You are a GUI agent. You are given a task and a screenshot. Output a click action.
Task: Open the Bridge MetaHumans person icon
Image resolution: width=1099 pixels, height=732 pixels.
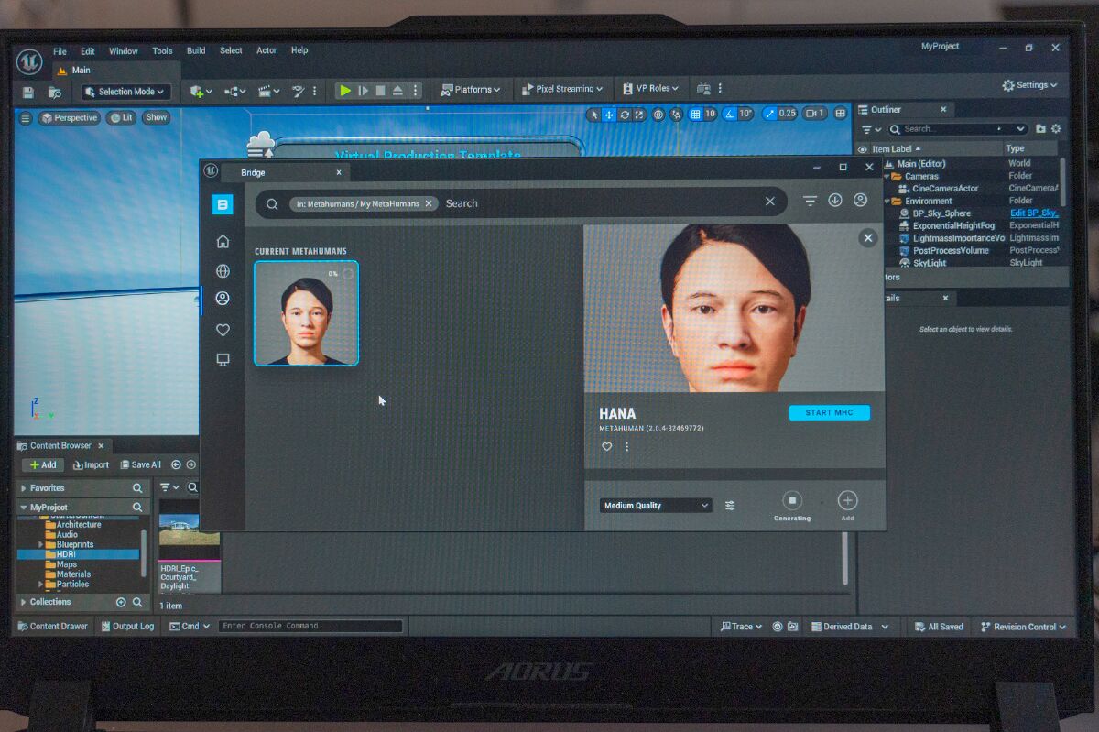coord(223,298)
